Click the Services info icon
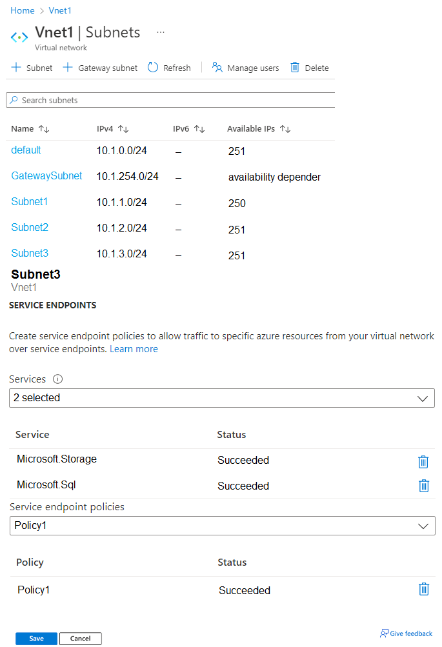Viewport: 442px width, 647px height. 57,379
